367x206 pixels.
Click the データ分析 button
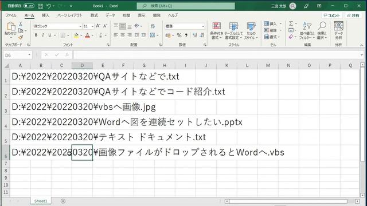(x=338, y=30)
